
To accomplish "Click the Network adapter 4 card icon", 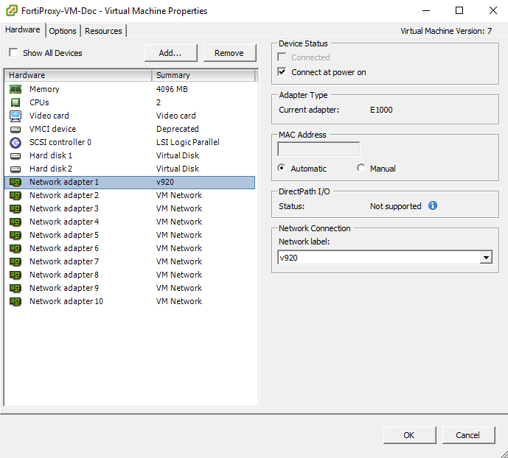I will tap(15, 222).
